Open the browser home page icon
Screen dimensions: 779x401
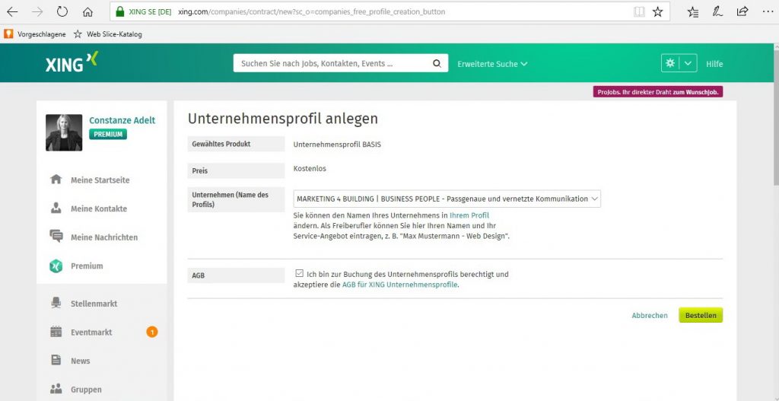(x=88, y=12)
